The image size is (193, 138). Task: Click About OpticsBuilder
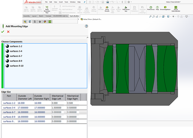point(176,9)
